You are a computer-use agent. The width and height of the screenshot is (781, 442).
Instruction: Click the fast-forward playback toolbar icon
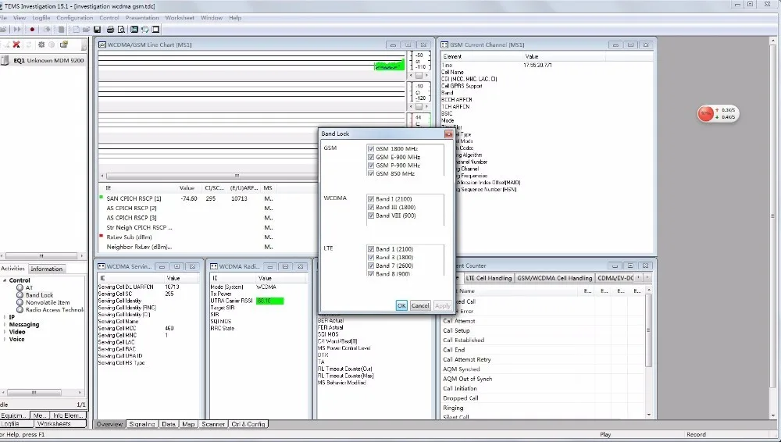[x=17, y=30]
